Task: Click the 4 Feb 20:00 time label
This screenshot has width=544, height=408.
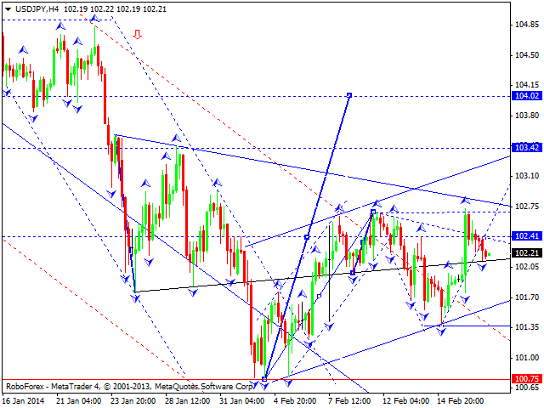Action: click(295, 401)
